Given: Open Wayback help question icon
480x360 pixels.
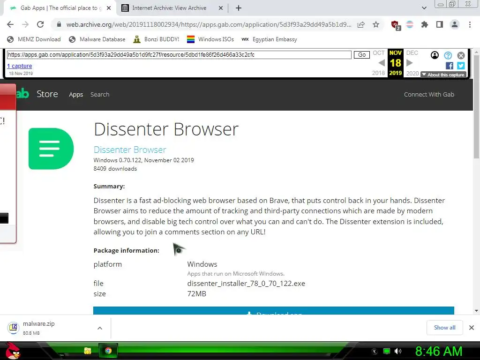Looking at the screenshot, I should (448, 55).
